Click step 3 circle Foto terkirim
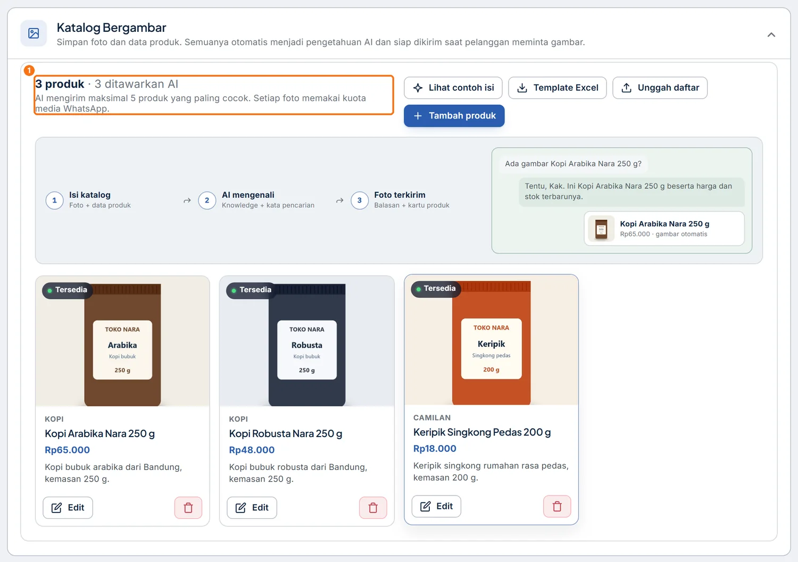The width and height of the screenshot is (798, 562). tap(360, 200)
